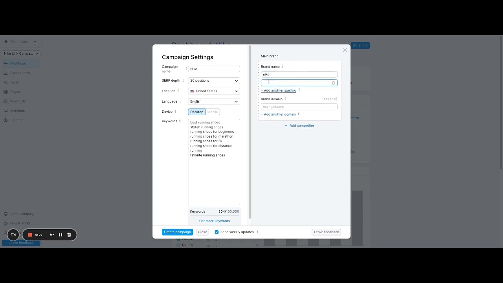Image resolution: width=503 pixels, height=283 pixels.
Task: Click the trash icon in recording toolbar
Action: (69, 235)
